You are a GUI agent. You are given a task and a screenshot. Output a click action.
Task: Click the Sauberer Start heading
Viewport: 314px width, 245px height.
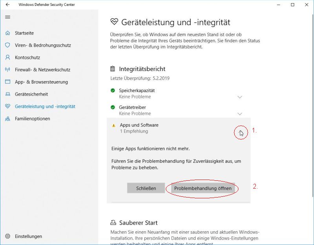pyautogui.click(x=139, y=223)
